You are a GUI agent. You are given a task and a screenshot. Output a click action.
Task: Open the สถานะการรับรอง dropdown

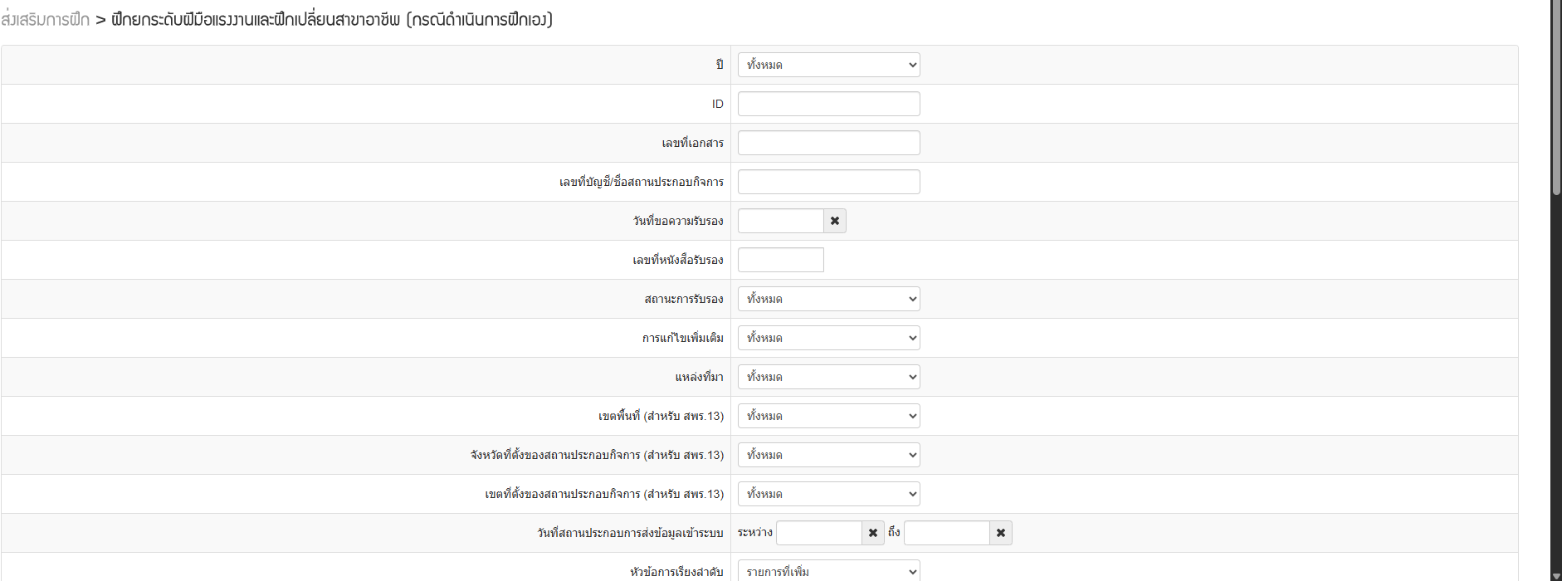(x=828, y=299)
